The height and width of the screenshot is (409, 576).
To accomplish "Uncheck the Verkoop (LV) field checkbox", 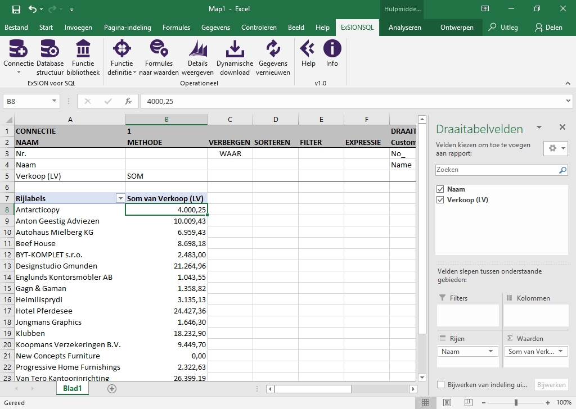I will (440, 200).
